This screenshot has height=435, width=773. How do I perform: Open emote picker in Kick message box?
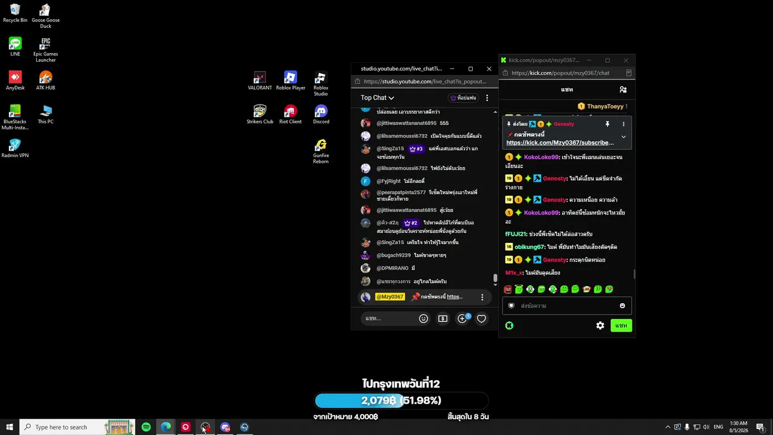[622, 306]
